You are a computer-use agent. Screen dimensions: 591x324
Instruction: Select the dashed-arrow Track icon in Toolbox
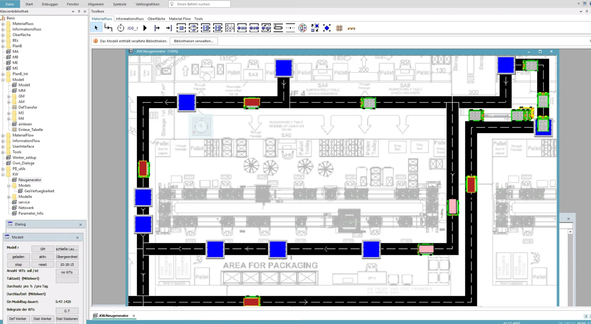coord(290,28)
